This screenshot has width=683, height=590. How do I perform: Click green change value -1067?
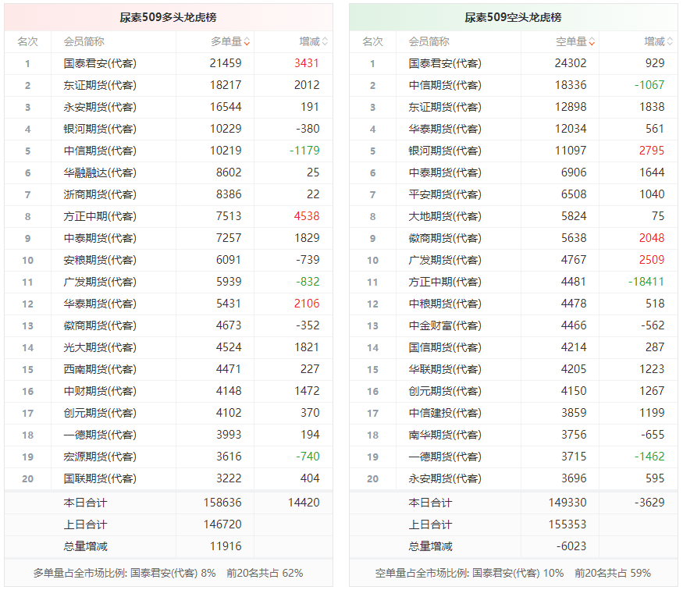649,85
